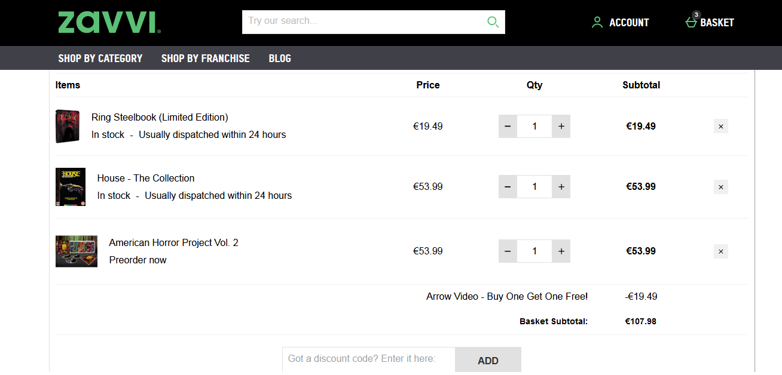Open the Basket icon with 3 items
The height and width of the screenshot is (375, 782).
coord(692,21)
